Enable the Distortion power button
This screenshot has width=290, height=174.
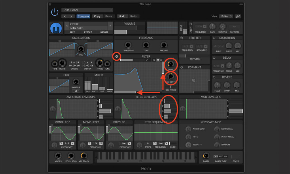pos(214,38)
